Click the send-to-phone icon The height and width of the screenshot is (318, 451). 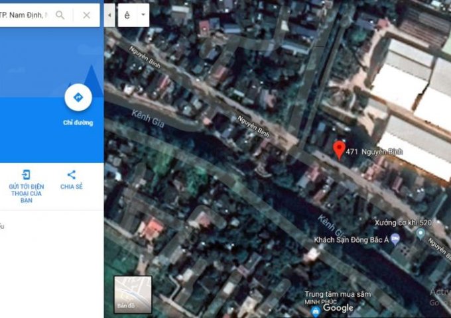coord(26,175)
